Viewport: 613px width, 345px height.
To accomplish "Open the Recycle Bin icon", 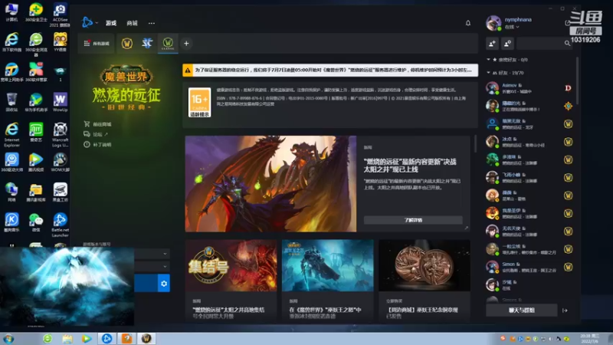I will pos(11,102).
